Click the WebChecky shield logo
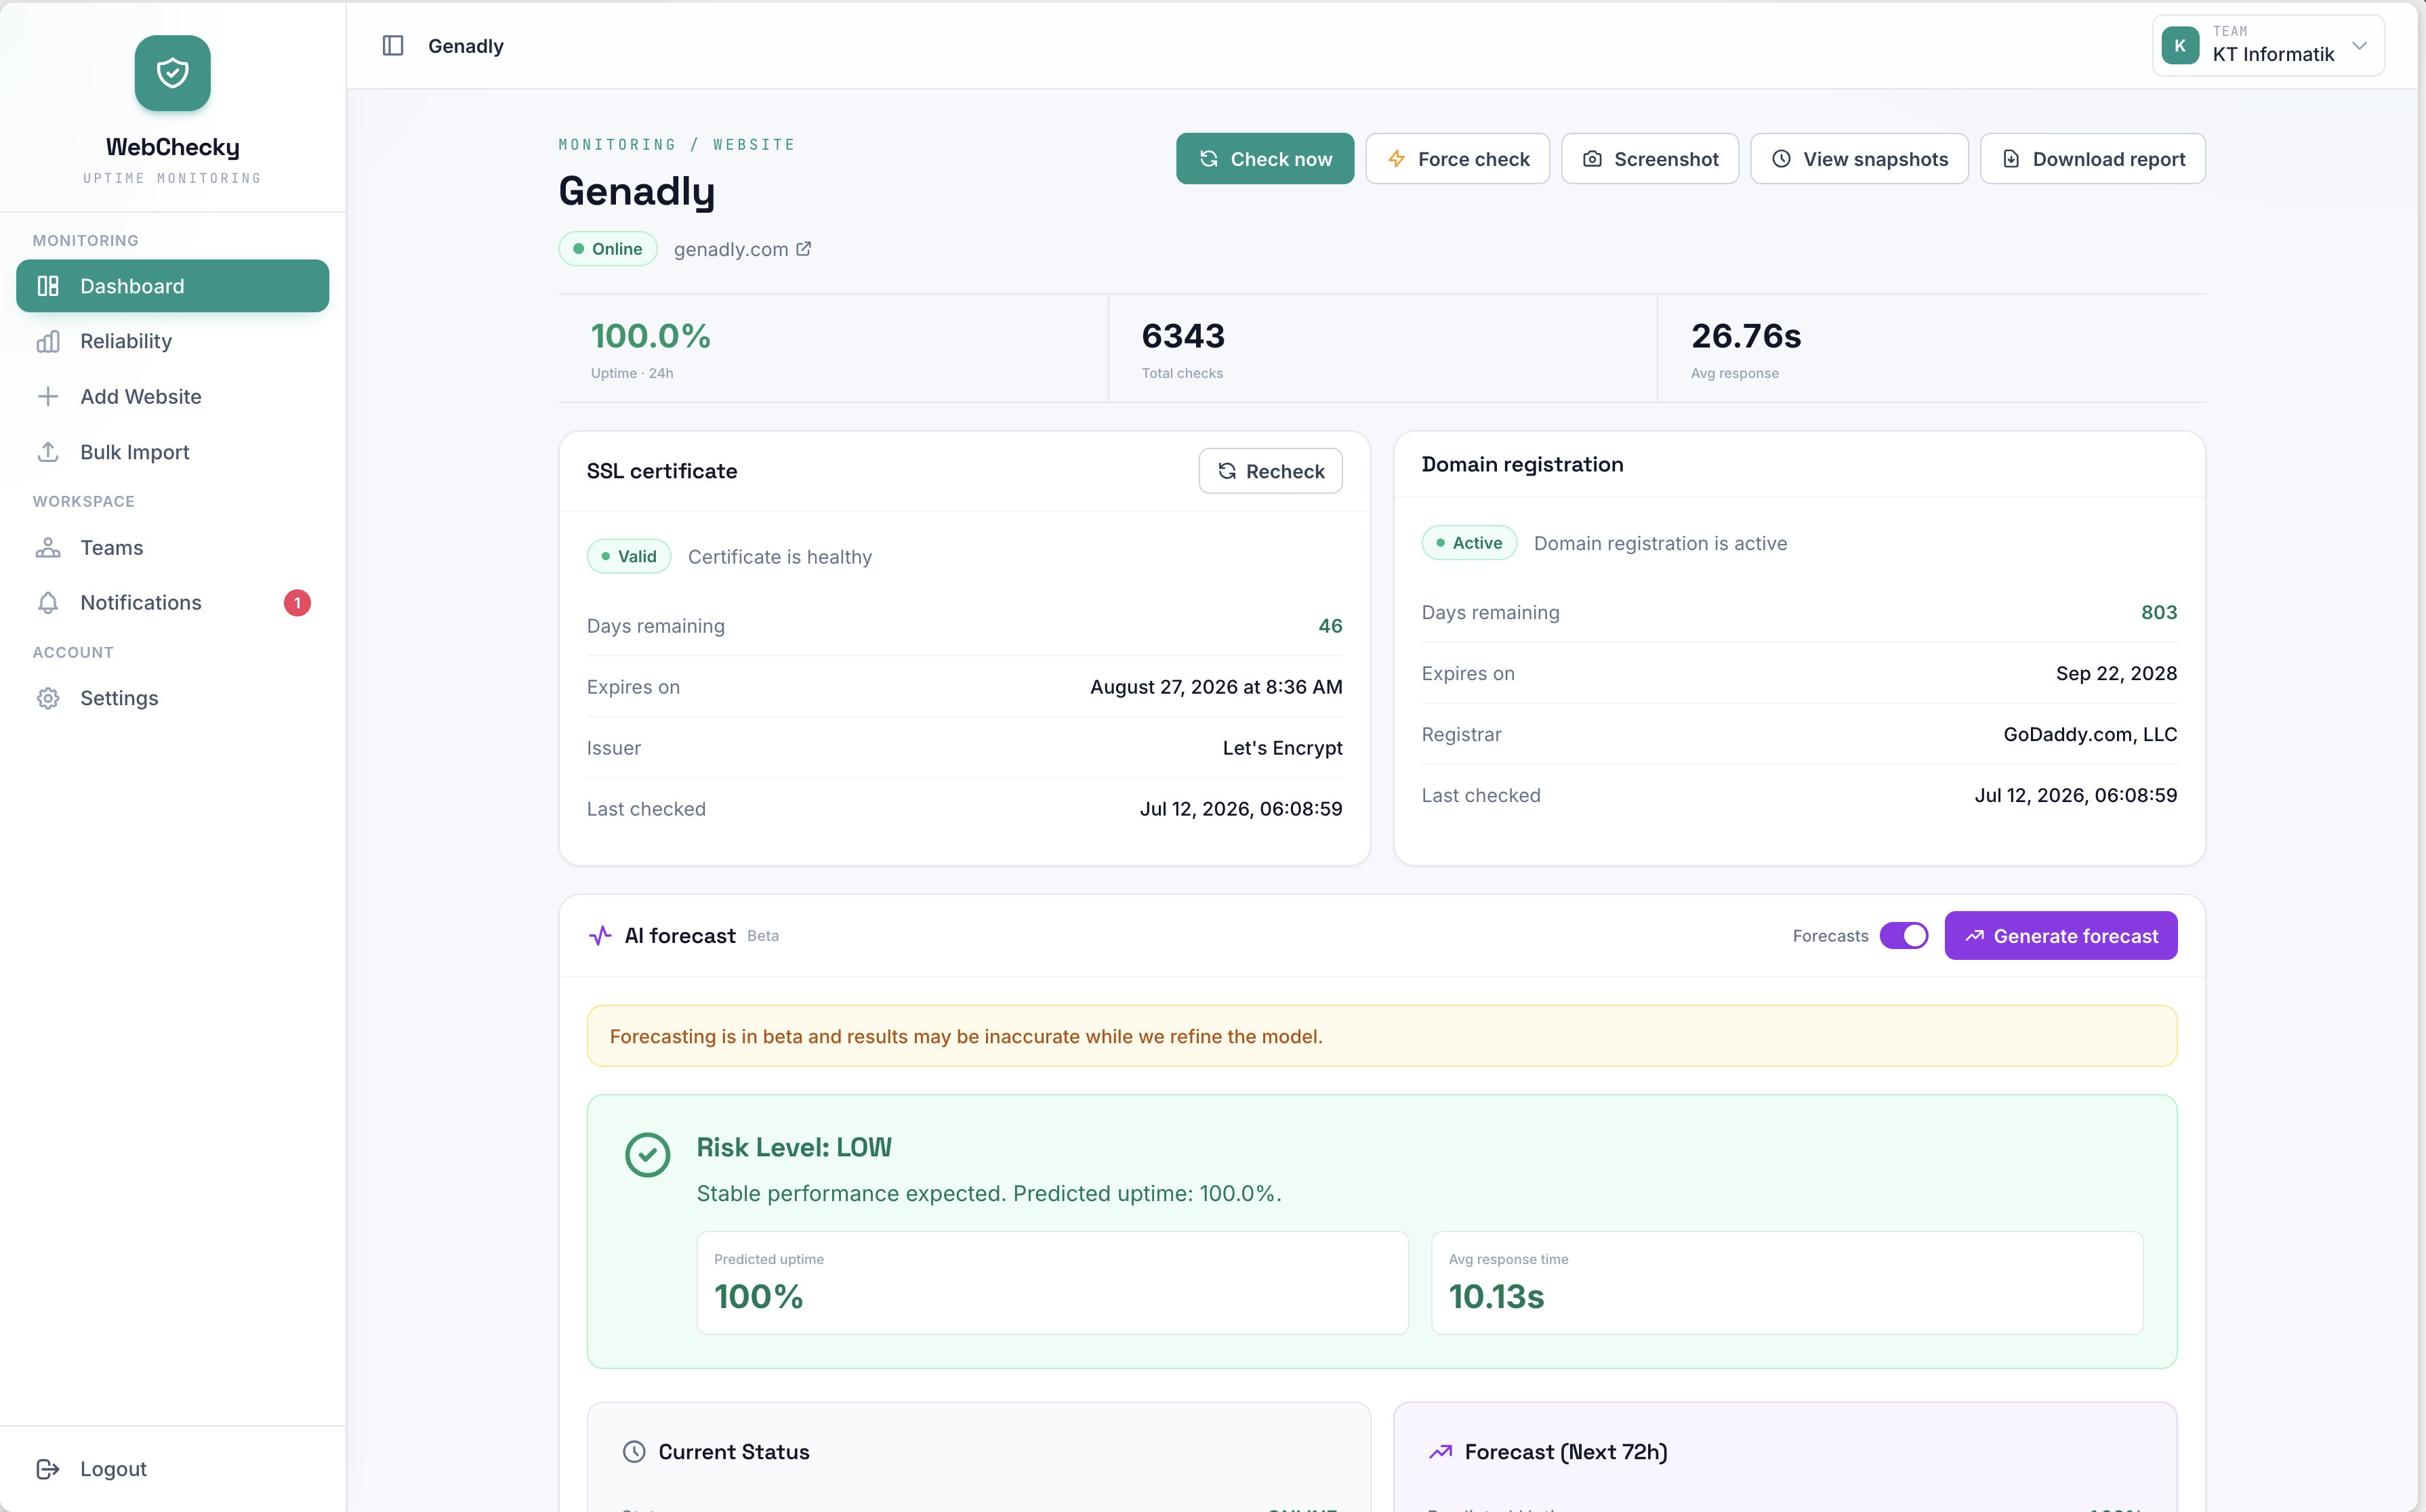This screenshot has height=1512, width=2426. (172, 73)
